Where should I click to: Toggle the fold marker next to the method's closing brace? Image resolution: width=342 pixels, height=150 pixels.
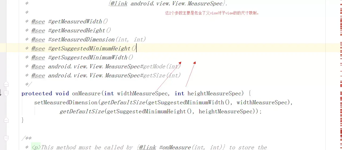pyautogui.click(x=6, y=120)
